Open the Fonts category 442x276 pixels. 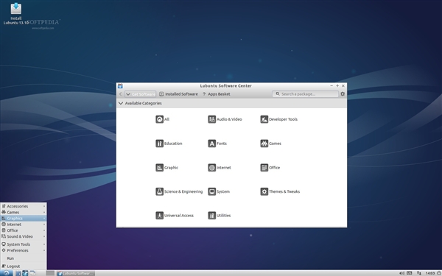tap(217, 144)
